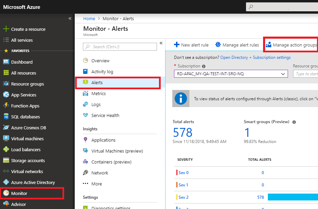The width and height of the screenshot is (318, 209).
Task: Click the Sev 2 alerts bar
Action: [x=293, y=197]
